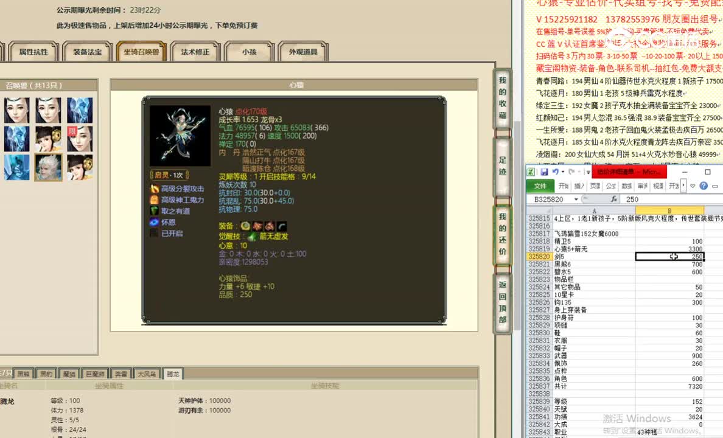The height and width of the screenshot is (438, 723).
Task: Click the Save icon in Excel toolbar
Action: click(x=545, y=171)
